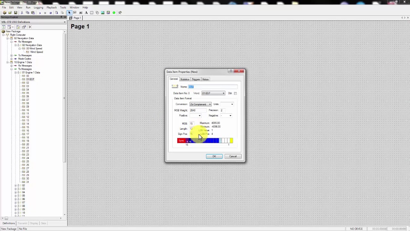Viewport: 410px width, 231px height.
Task: Open the Playback menu
Action: click(x=52, y=7)
